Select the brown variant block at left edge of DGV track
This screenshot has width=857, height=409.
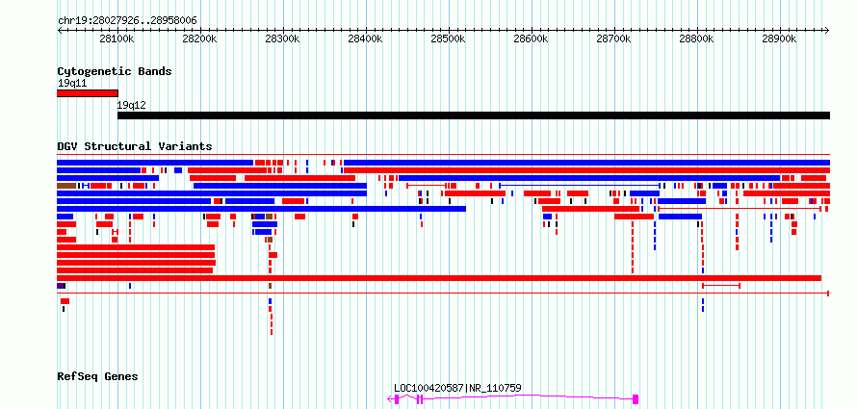pyautogui.click(x=66, y=186)
